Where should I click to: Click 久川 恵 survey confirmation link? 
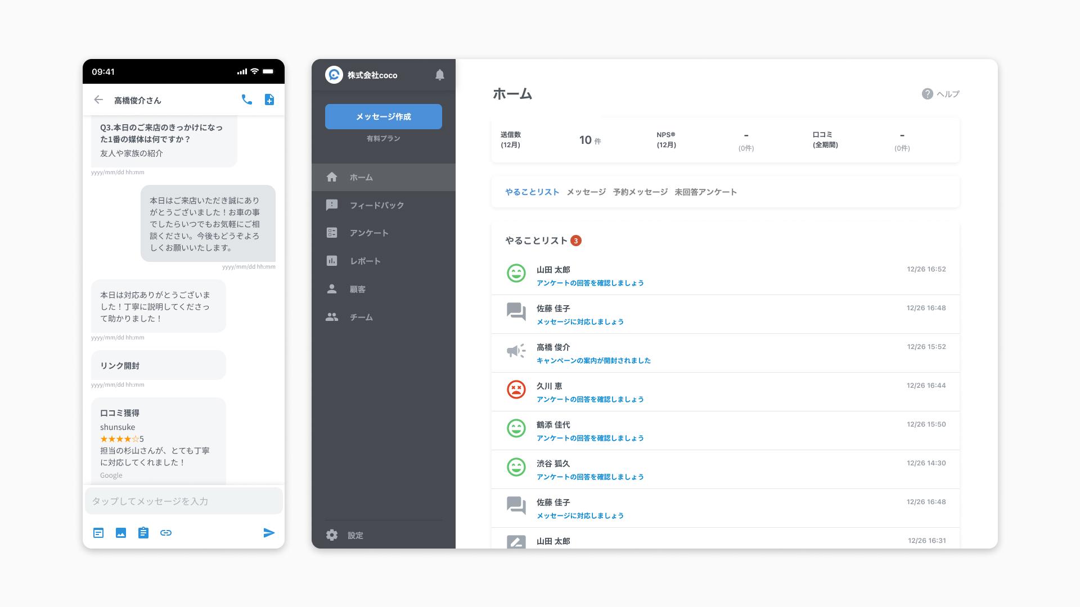[x=590, y=399]
